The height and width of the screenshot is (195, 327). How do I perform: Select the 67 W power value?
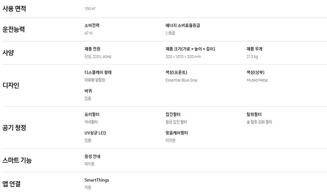point(89,33)
